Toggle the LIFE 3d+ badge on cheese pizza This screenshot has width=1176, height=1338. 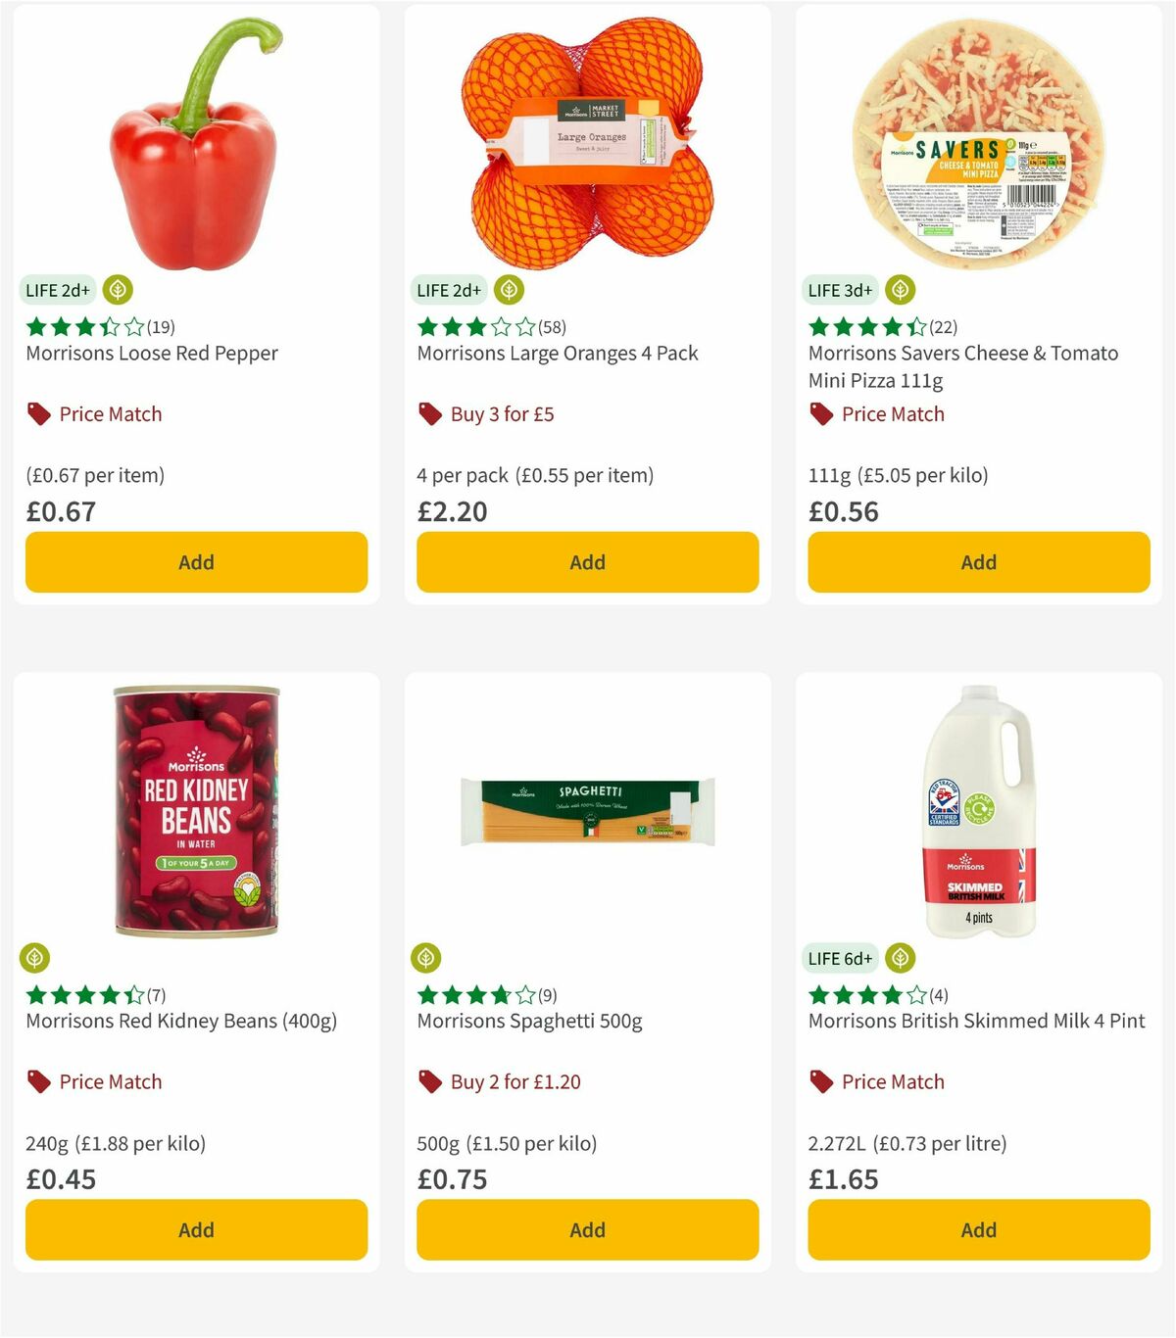point(839,290)
